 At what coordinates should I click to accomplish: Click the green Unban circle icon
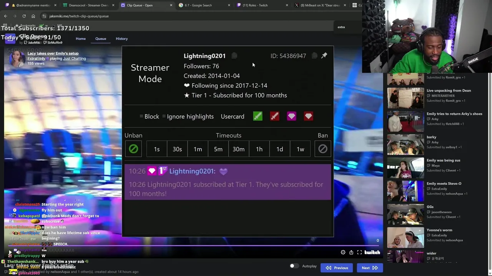click(x=133, y=149)
